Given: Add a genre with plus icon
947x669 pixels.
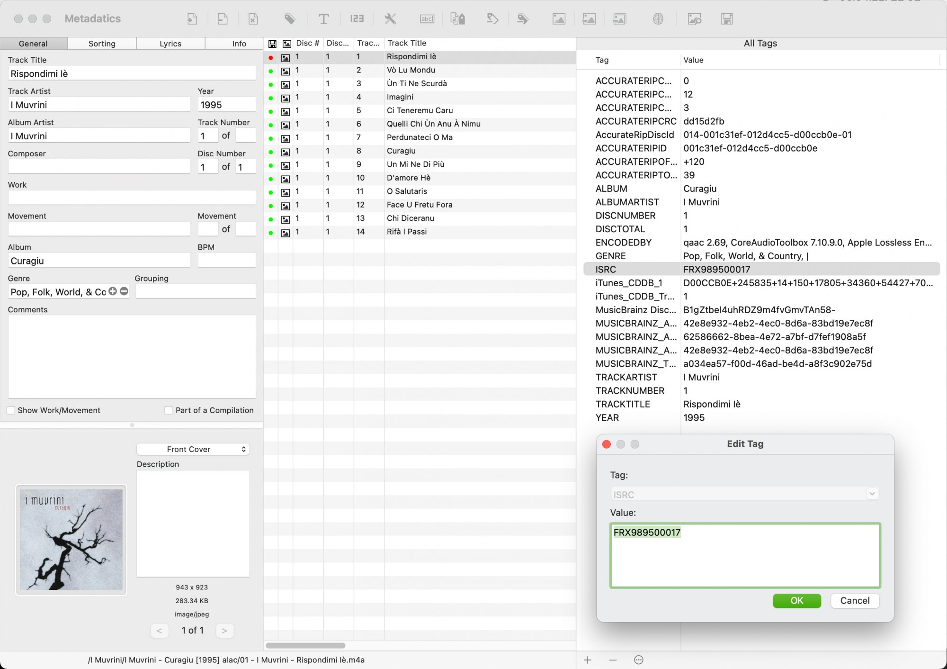Looking at the screenshot, I should click(x=113, y=291).
